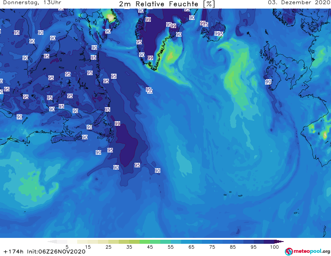Click the color scale label '35'
This screenshot has height=256, width=331.
coord(129,247)
